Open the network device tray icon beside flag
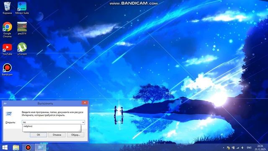The image size is (268, 151). [233, 148]
